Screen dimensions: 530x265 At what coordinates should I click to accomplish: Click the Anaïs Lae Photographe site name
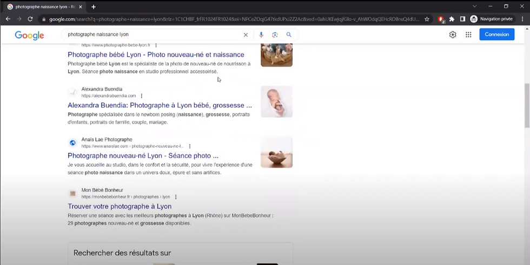click(x=107, y=140)
